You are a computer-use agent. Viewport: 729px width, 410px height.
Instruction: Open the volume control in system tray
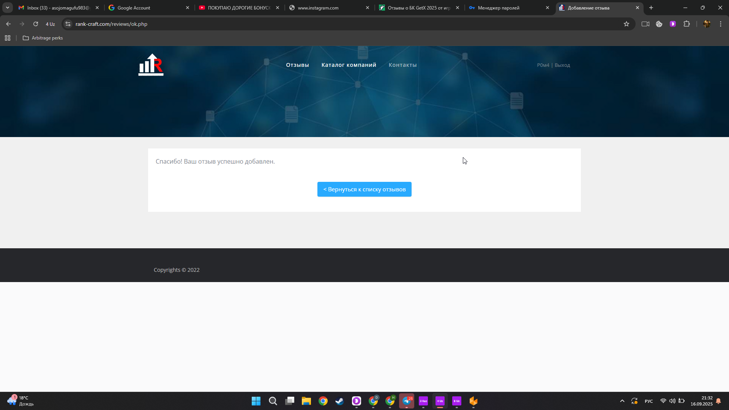tap(672, 401)
